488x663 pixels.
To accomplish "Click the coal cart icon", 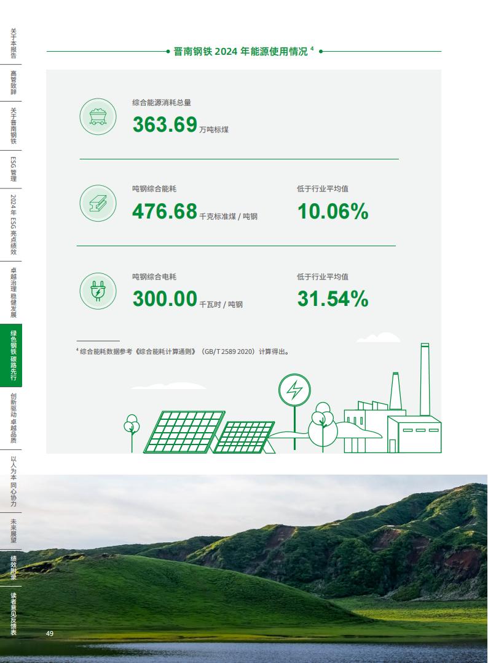I will click(98, 117).
